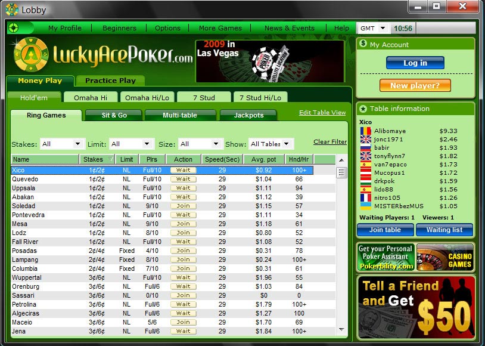485x346 pixels.
Task: Click the flag icon next to Mucopus1
Action: 366,173
